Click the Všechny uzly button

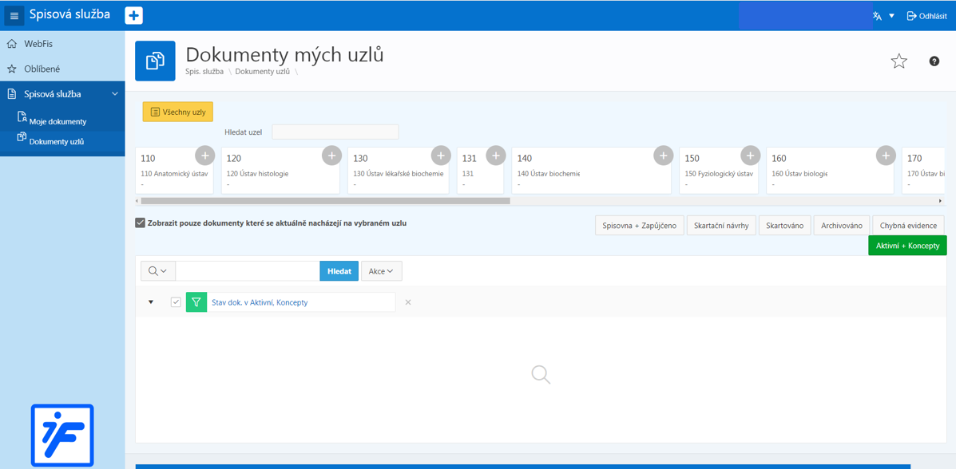(x=178, y=112)
